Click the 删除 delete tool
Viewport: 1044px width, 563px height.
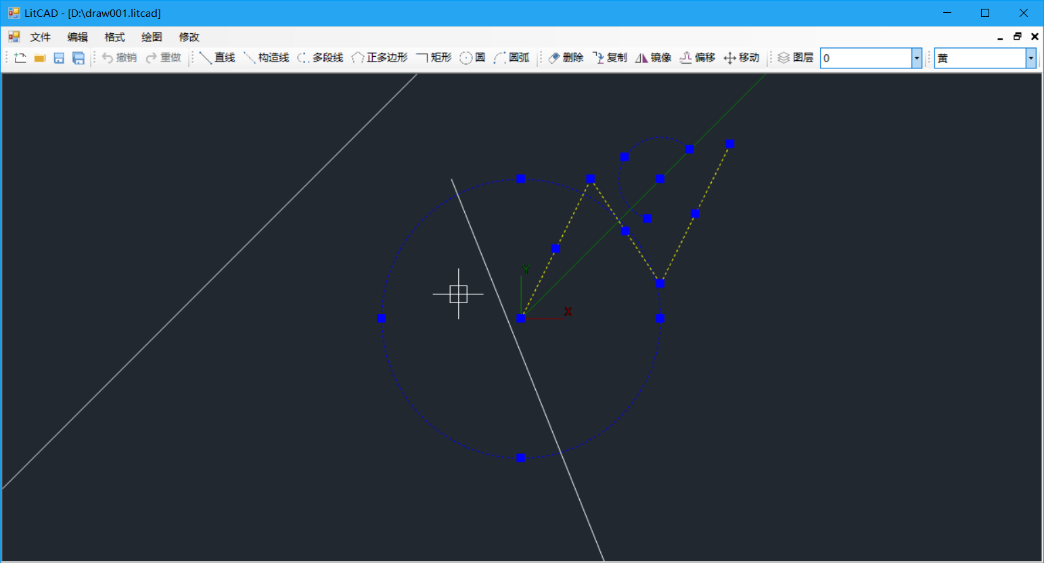pos(566,58)
